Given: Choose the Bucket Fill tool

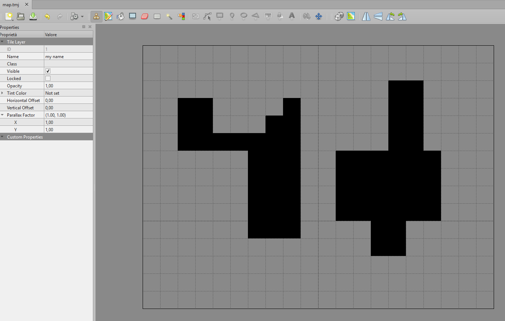Looking at the screenshot, I should [x=120, y=16].
